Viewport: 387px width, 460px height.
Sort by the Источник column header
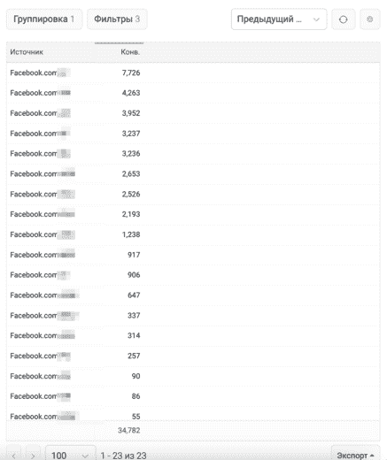[x=27, y=52]
